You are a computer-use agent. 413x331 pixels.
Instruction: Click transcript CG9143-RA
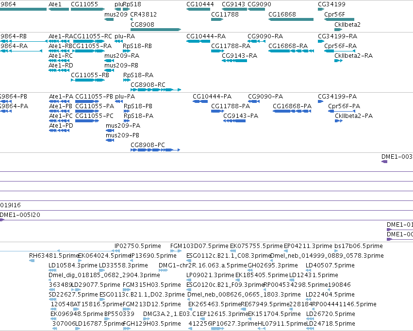click(239, 55)
